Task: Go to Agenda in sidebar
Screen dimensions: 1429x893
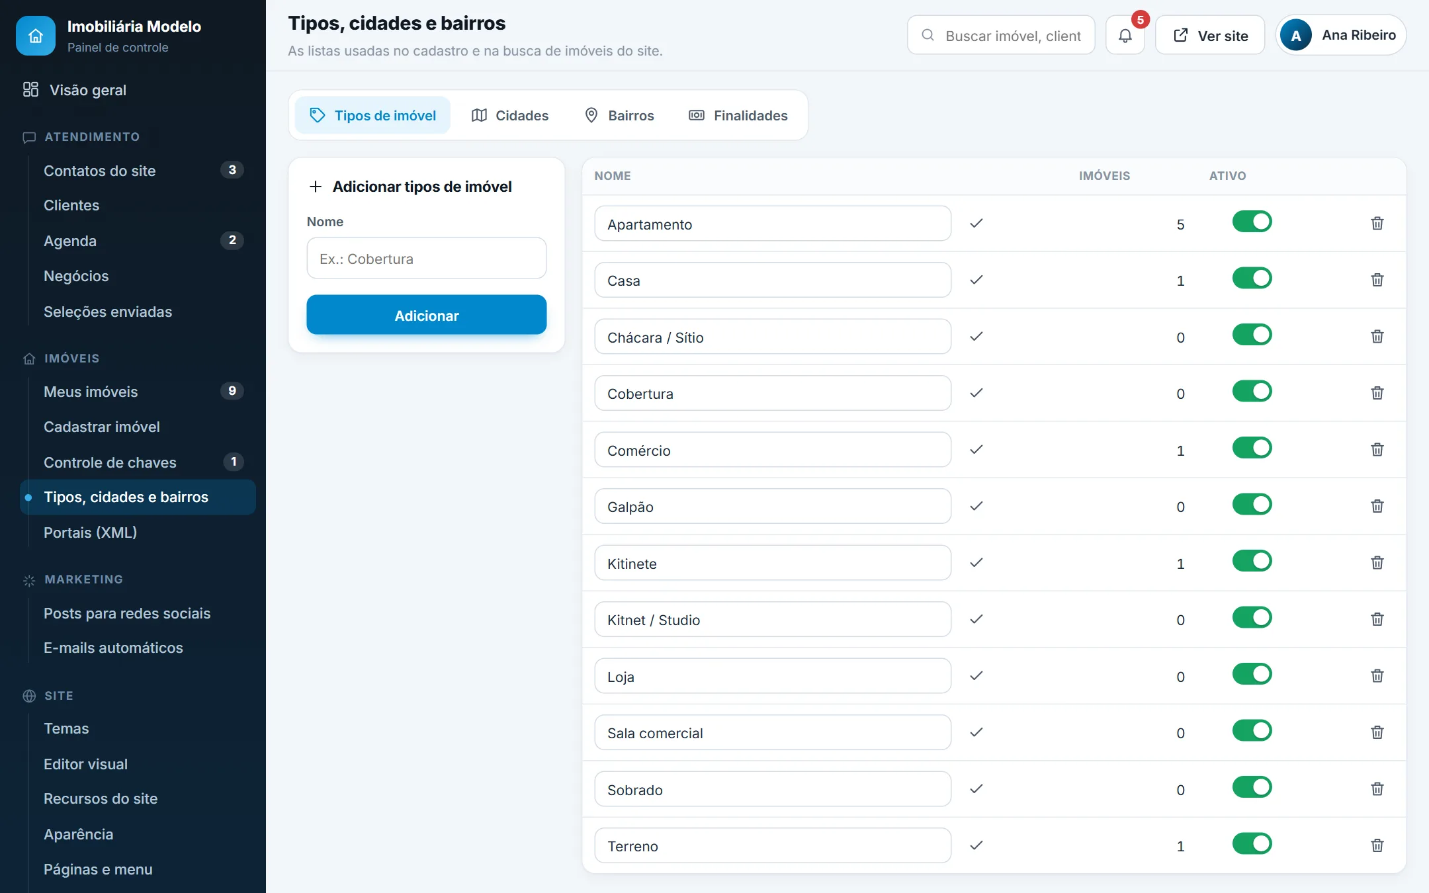Action: click(x=138, y=241)
